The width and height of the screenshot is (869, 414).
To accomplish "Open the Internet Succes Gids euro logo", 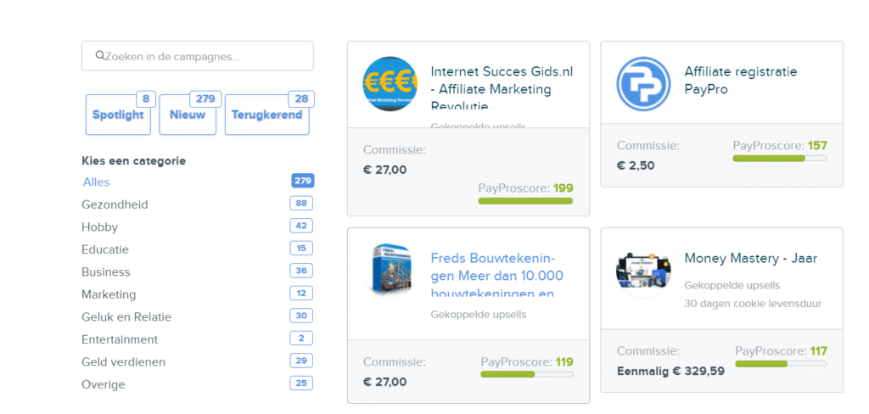I will pyautogui.click(x=390, y=83).
